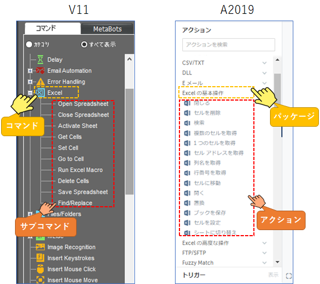This screenshot has height=284, width=320.
Task: Click the Error Handling warning icon
Action: click(41, 82)
